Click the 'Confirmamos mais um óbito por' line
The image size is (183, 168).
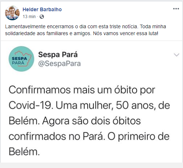click(x=82, y=90)
